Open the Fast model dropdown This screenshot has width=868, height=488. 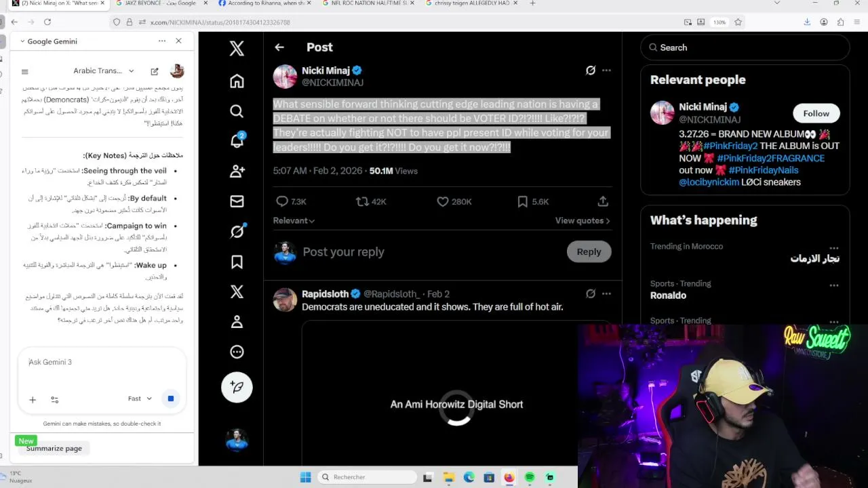(140, 399)
